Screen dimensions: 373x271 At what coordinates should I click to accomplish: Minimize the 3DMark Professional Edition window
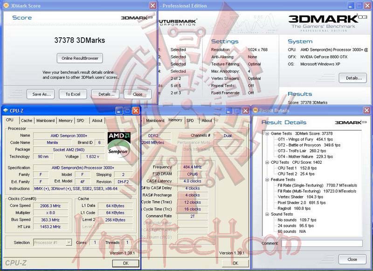351,6
